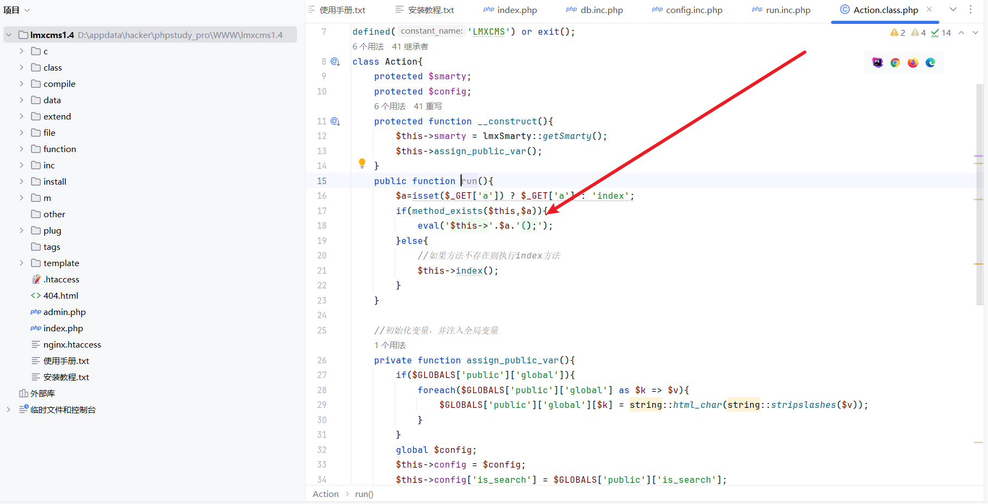
Task: Click the PhpStorm built-in preview icon
Action: click(877, 62)
